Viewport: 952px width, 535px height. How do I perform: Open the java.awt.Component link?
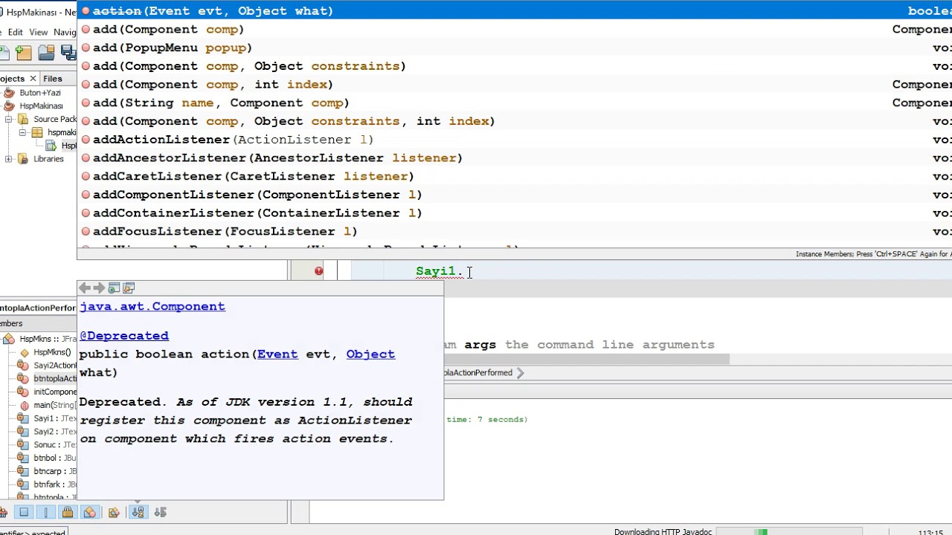[152, 306]
